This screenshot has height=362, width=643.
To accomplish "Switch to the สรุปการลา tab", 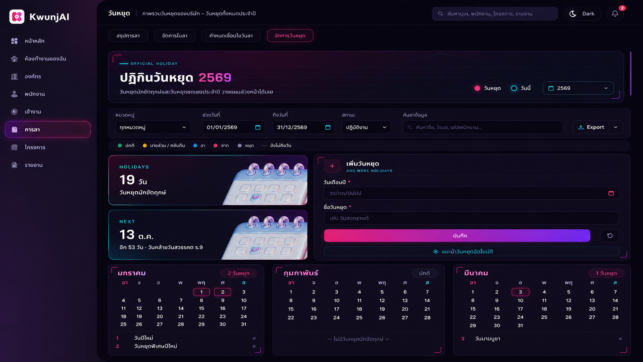I will (128, 35).
